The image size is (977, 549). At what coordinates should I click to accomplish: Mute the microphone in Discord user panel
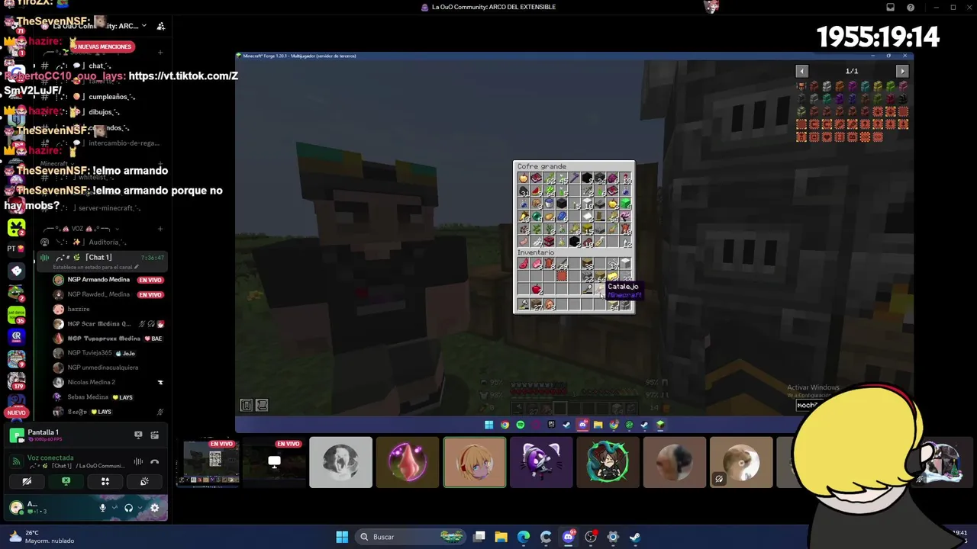pos(103,508)
